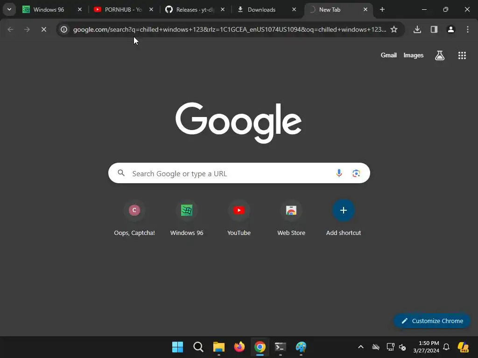Select the New Tab tab
Image resolution: width=478 pixels, height=358 pixels.
[x=335, y=10]
